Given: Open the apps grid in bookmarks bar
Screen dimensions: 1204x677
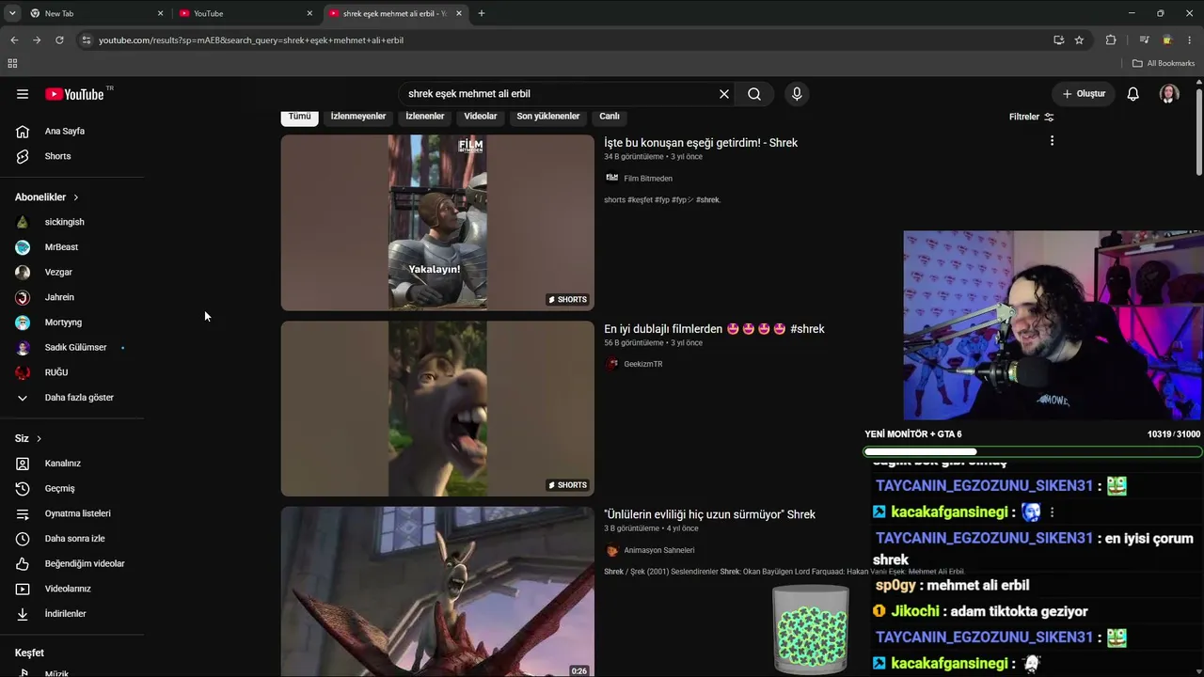Looking at the screenshot, I should point(12,64).
